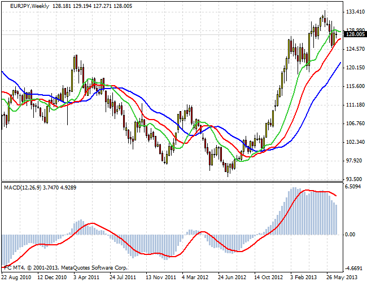Click the 97.920 price axis label
Screen dimensions: 367x282
[x=355, y=161]
